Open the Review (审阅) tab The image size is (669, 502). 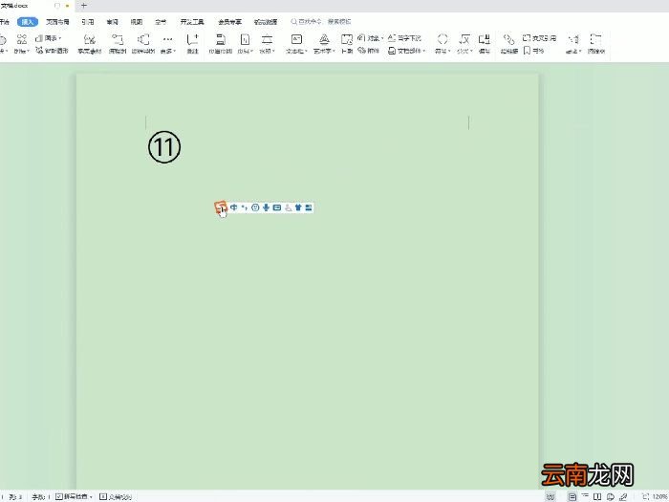[112, 22]
